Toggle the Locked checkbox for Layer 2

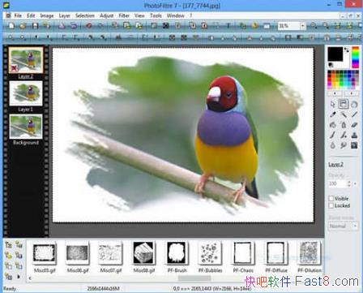(331, 205)
